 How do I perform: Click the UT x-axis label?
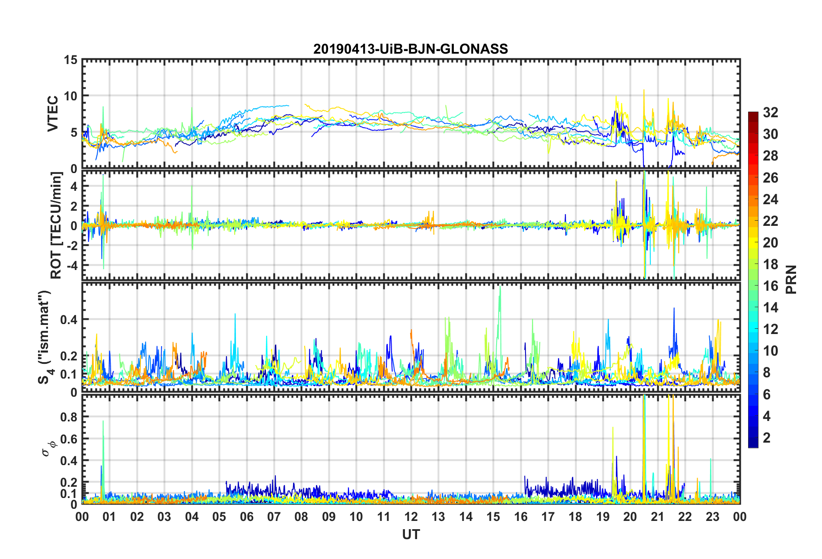click(411, 535)
